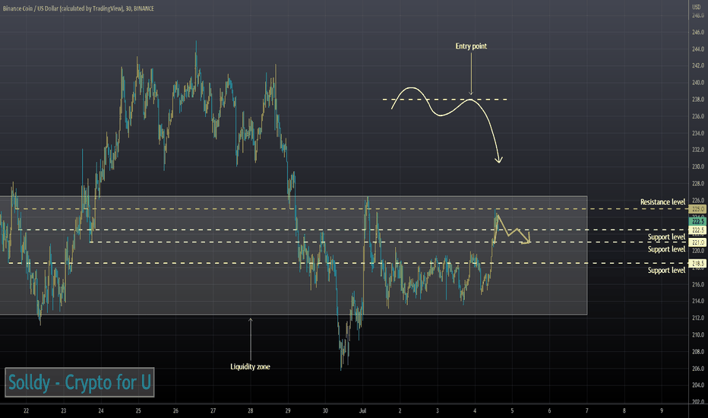Click the 208.0 price axis value
This screenshot has height=418, width=708.
pos(698,352)
